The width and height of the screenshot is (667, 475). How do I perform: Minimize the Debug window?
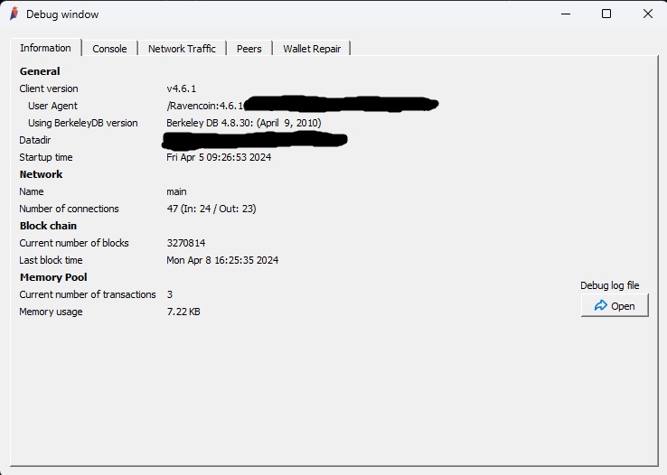click(566, 14)
